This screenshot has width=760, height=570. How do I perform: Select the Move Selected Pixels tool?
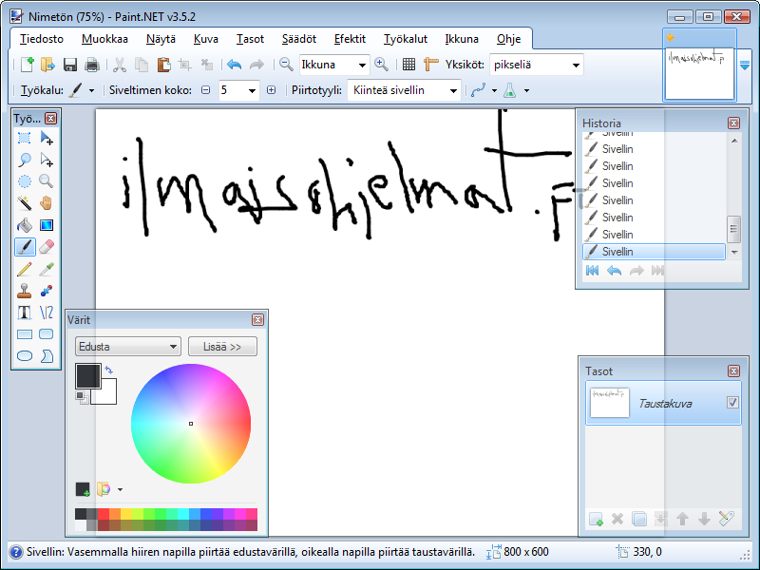tap(47, 138)
